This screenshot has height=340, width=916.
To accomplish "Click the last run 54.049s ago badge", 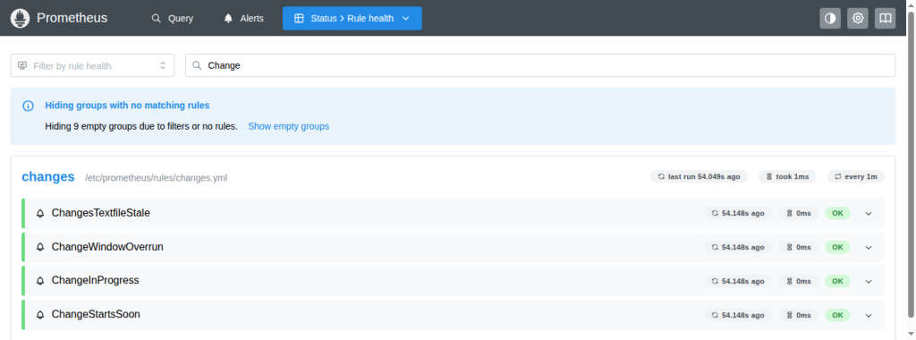I will pyautogui.click(x=699, y=176).
